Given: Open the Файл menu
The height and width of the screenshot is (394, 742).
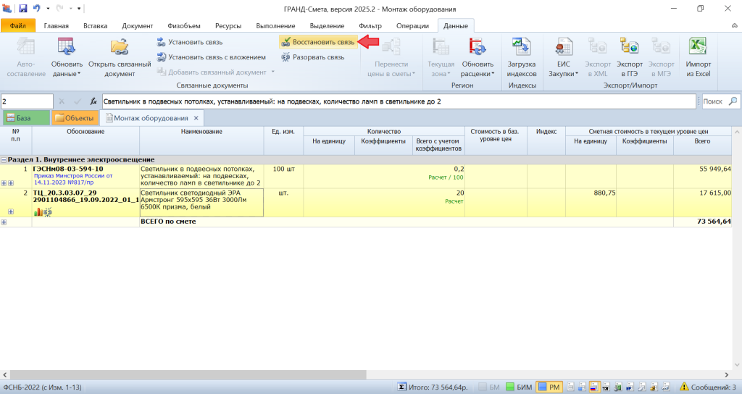Looking at the screenshot, I should tap(18, 26).
